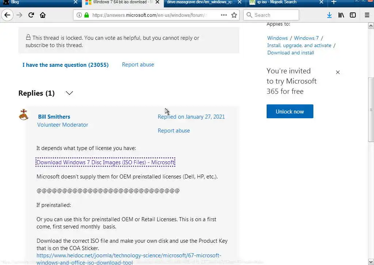Close the Mojeek Search tab
The image size is (374, 265).
coord(321,2)
